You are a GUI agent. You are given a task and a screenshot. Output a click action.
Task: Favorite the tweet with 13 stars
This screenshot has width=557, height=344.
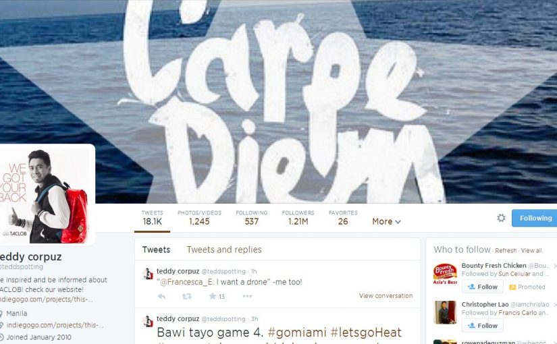[x=213, y=296]
